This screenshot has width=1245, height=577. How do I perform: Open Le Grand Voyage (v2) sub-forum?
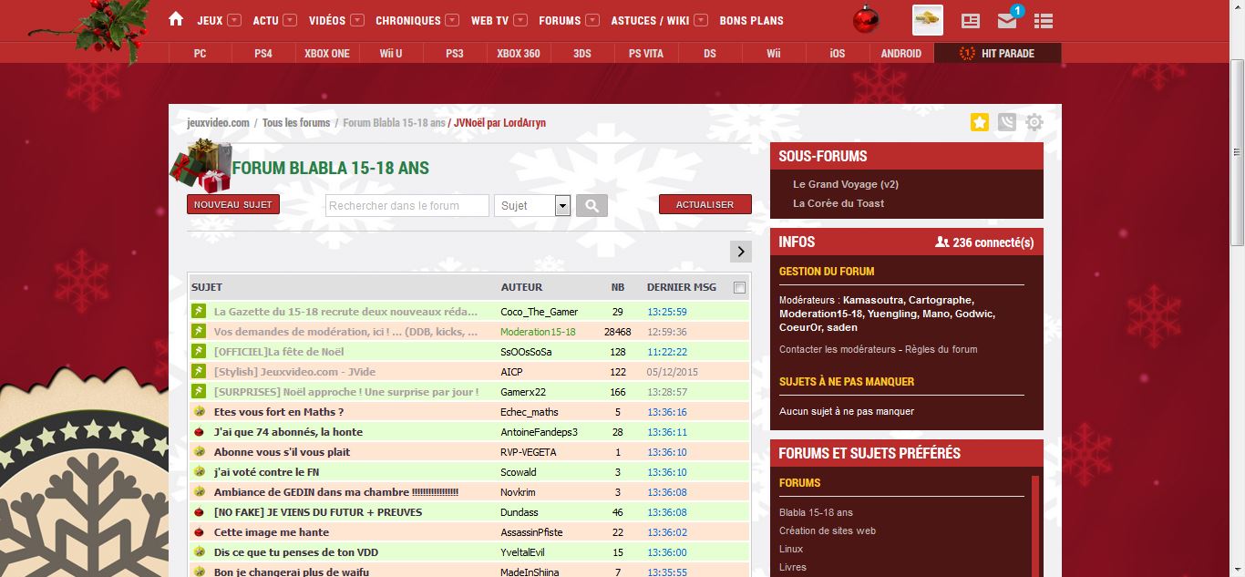[x=846, y=184]
